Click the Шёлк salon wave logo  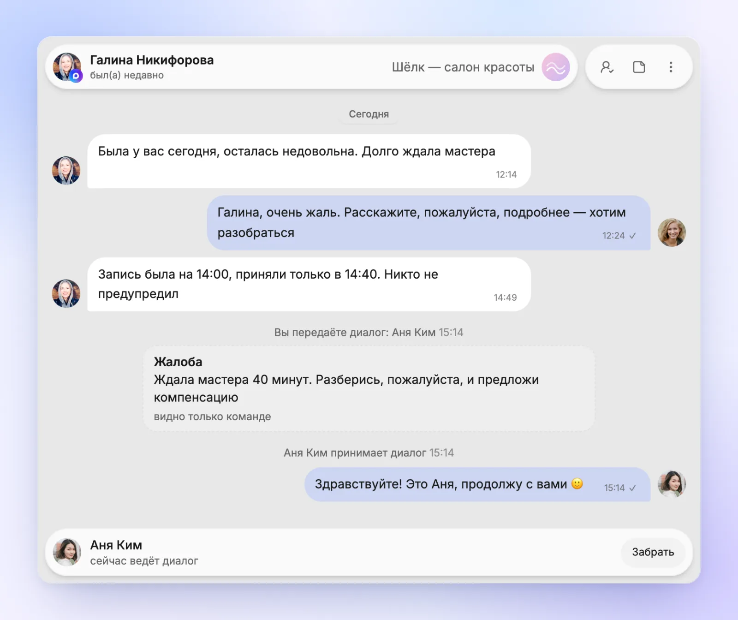(x=556, y=67)
